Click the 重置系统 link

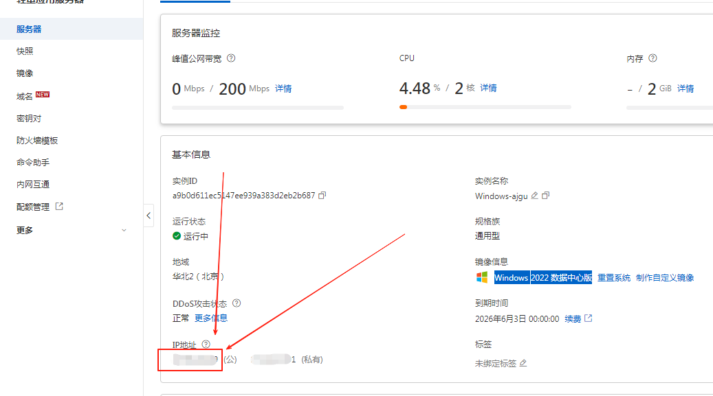[x=615, y=277]
